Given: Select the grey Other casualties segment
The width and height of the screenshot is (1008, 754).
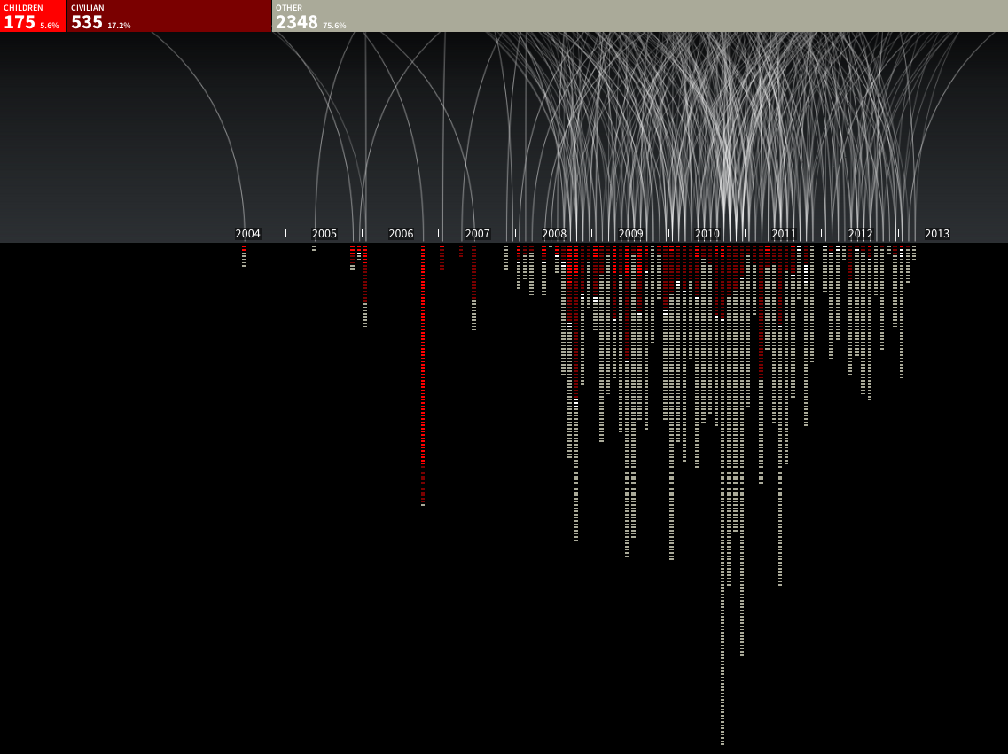Looking at the screenshot, I should click(639, 16).
